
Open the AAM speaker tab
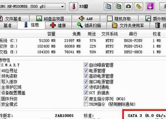pos(86,19)
